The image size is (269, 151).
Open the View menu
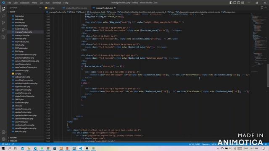(x=34, y=3)
